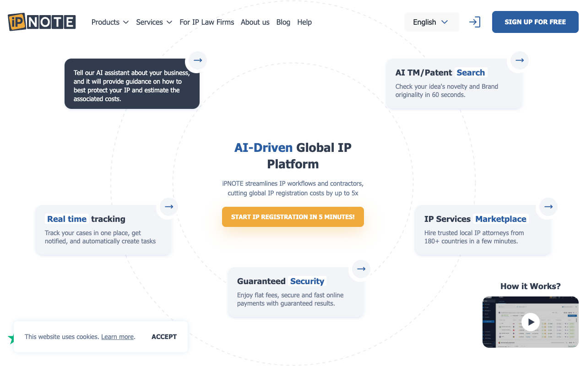Click the How it Works? heading
The width and height of the screenshot is (586, 366).
pyautogui.click(x=531, y=286)
